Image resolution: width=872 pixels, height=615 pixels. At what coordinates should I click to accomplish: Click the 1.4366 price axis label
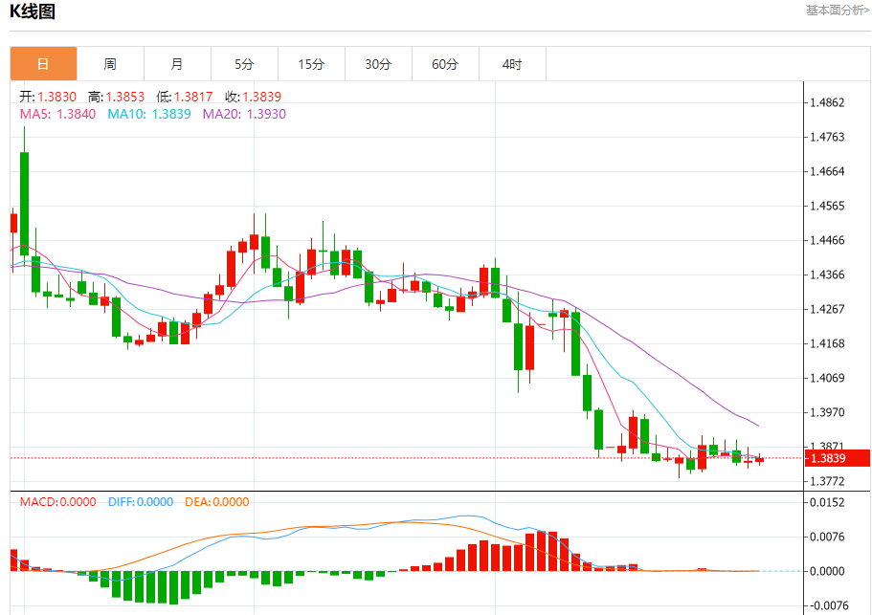[828, 275]
